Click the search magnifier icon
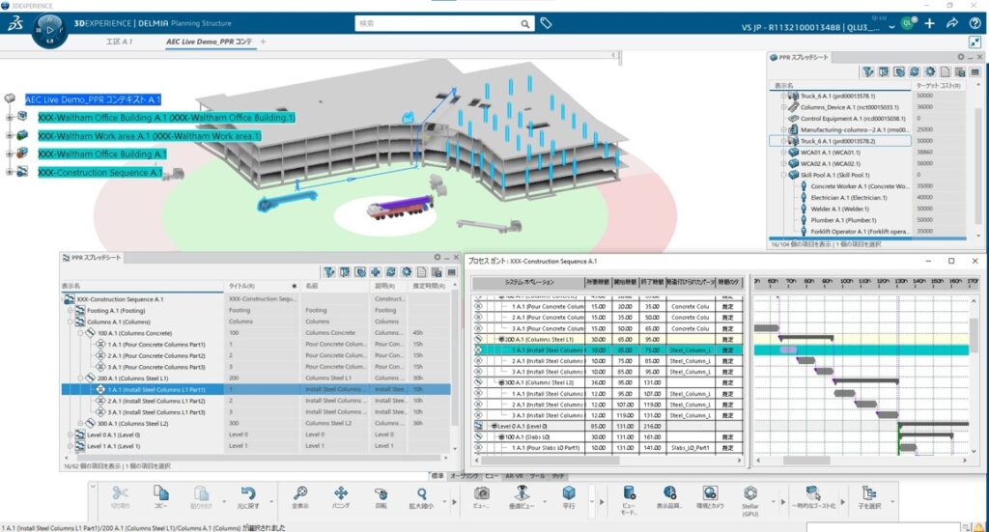 [524, 23]
